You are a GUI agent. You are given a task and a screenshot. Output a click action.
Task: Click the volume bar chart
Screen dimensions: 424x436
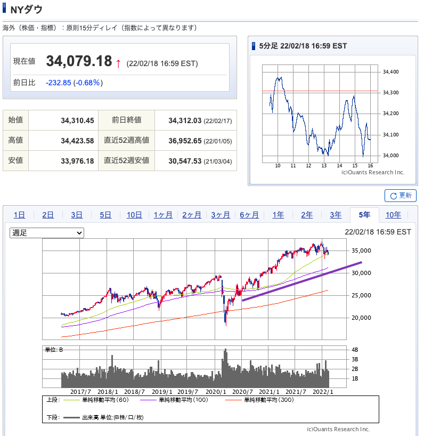click(194, 367)
